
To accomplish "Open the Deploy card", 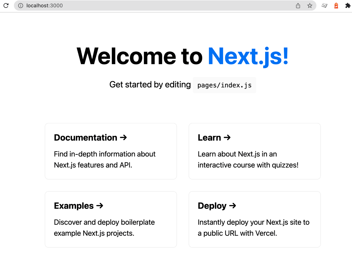I will point(255,220).
